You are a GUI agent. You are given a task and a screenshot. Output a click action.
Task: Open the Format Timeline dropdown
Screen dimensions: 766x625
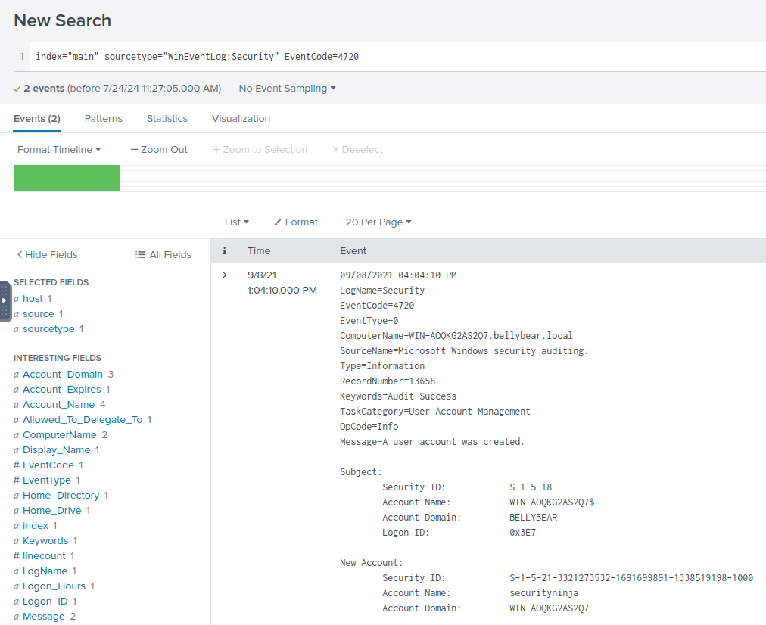click(x=59, y=150)
